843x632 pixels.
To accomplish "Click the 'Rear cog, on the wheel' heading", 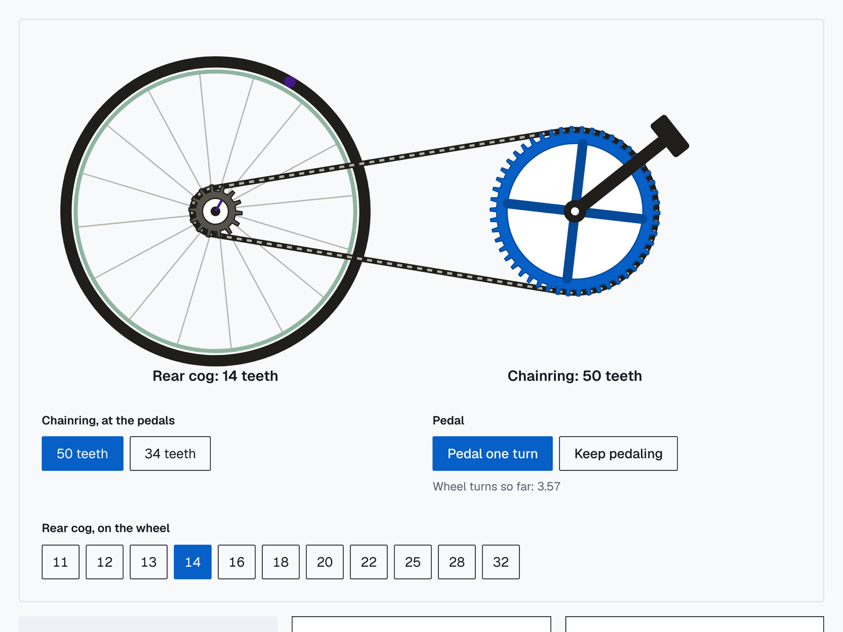I will [x=105, y=528].
